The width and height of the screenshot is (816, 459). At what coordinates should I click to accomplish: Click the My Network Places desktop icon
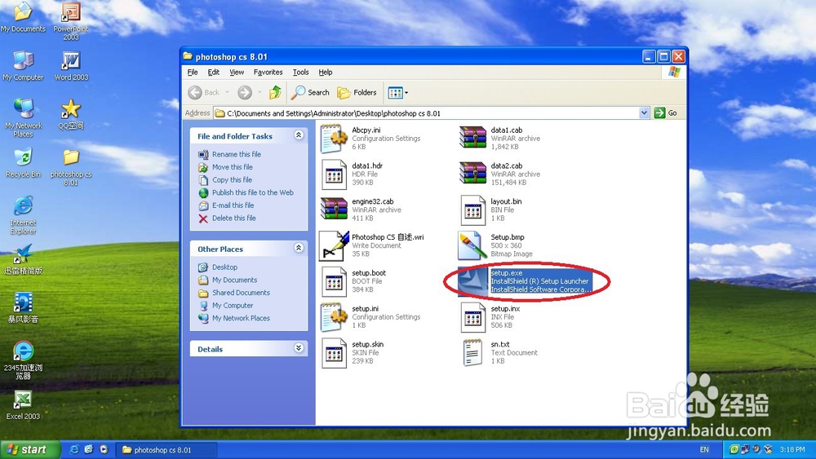coord(24,117)
